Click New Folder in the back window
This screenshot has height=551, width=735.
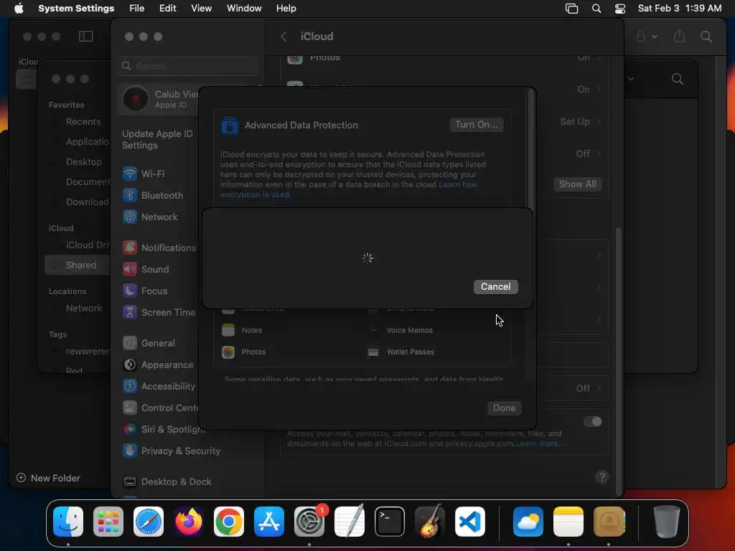coord(48,478)
